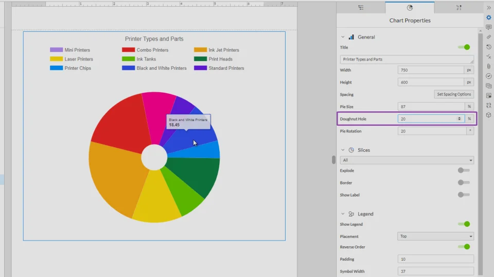This screenshot has height=277, width=494.
Task: Collapse the right panel with double chevron
Action: (x=488, y=8)
